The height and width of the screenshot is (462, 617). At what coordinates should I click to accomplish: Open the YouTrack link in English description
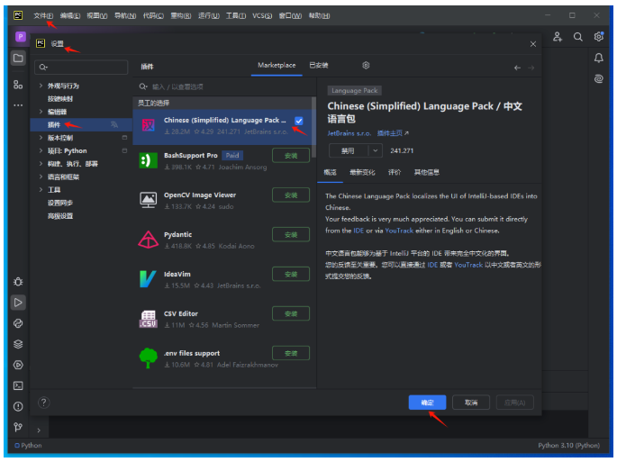[399, 231]
